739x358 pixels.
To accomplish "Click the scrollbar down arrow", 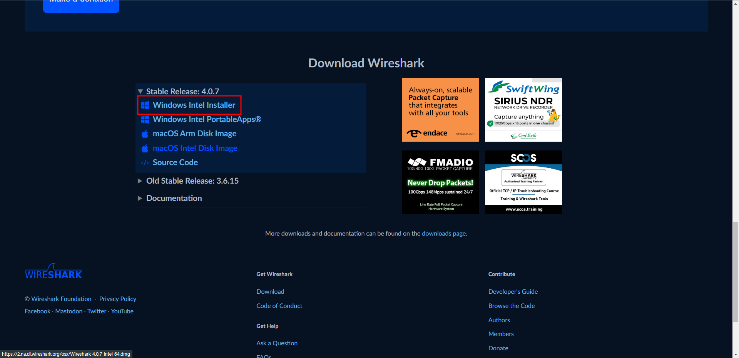I will point(736,355).
